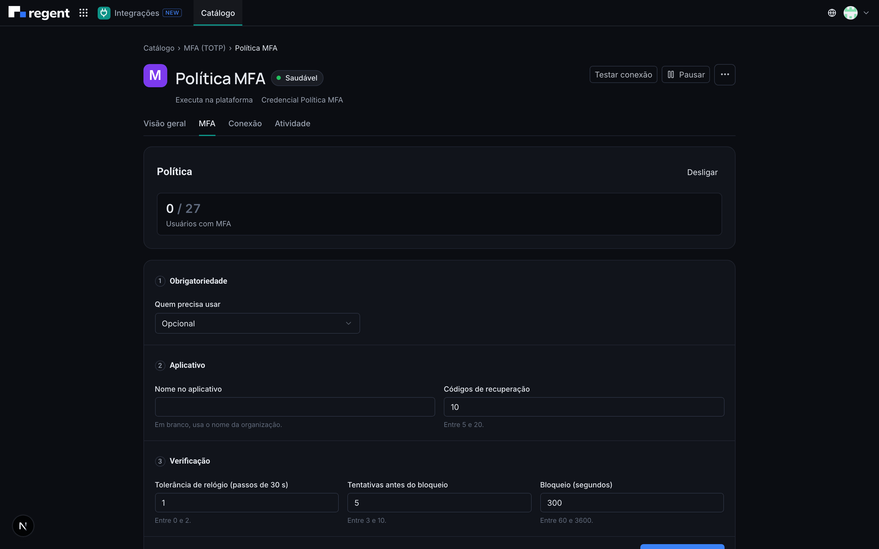Click Catálogo breadcrumb link
The height and width of the screenshot is (549, 879).
pos(159,48)
